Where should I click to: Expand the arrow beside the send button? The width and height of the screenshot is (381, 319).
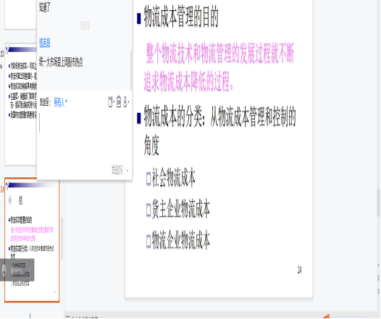[127, 171]
